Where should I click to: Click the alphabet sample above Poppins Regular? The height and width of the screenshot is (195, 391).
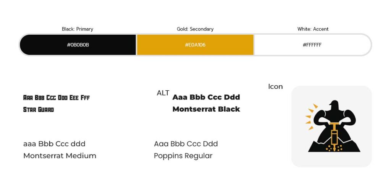186,144
